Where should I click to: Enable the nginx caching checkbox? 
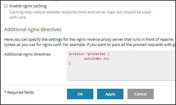click(6, 6)
